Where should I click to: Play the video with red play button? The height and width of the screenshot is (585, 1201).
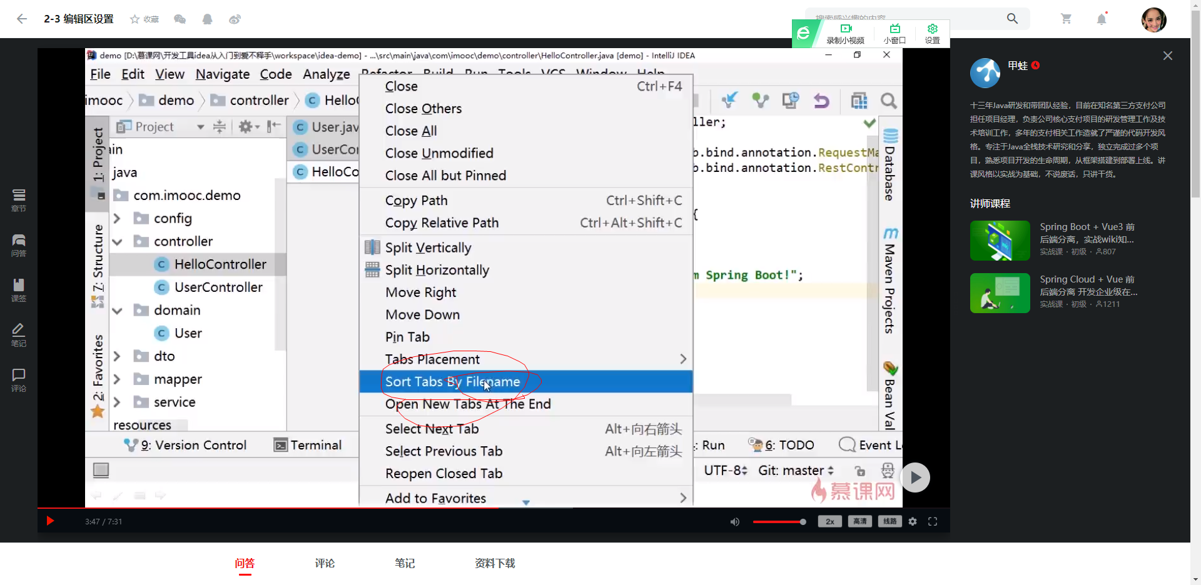[x=50, y=521]
